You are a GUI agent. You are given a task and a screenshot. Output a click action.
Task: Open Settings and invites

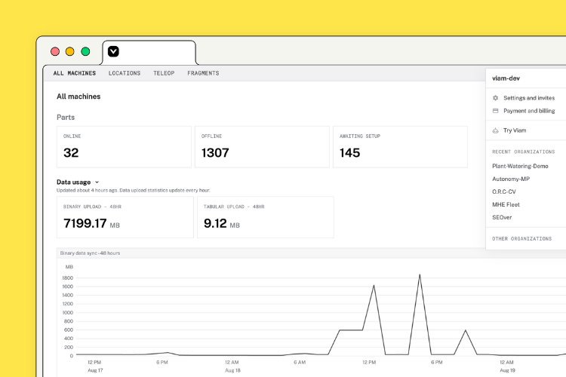click(529, 98)
